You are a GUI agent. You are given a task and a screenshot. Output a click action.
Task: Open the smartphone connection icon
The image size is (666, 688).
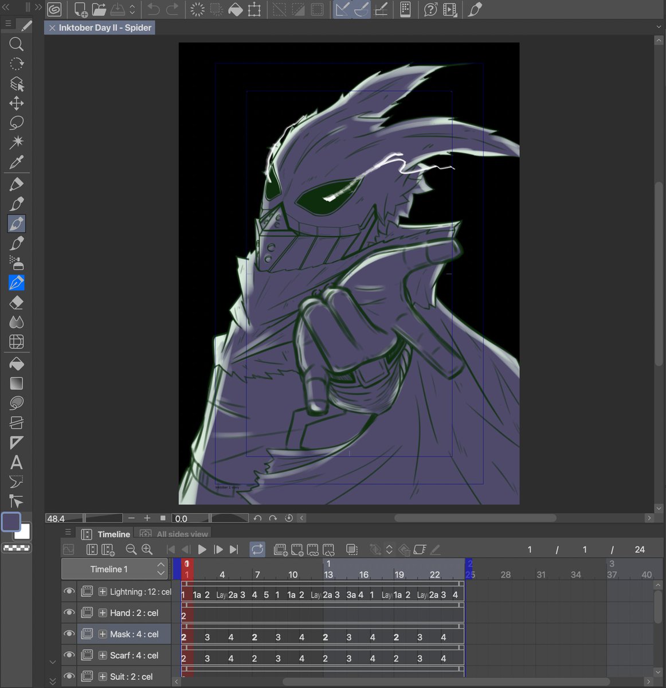tap(406, 9)
